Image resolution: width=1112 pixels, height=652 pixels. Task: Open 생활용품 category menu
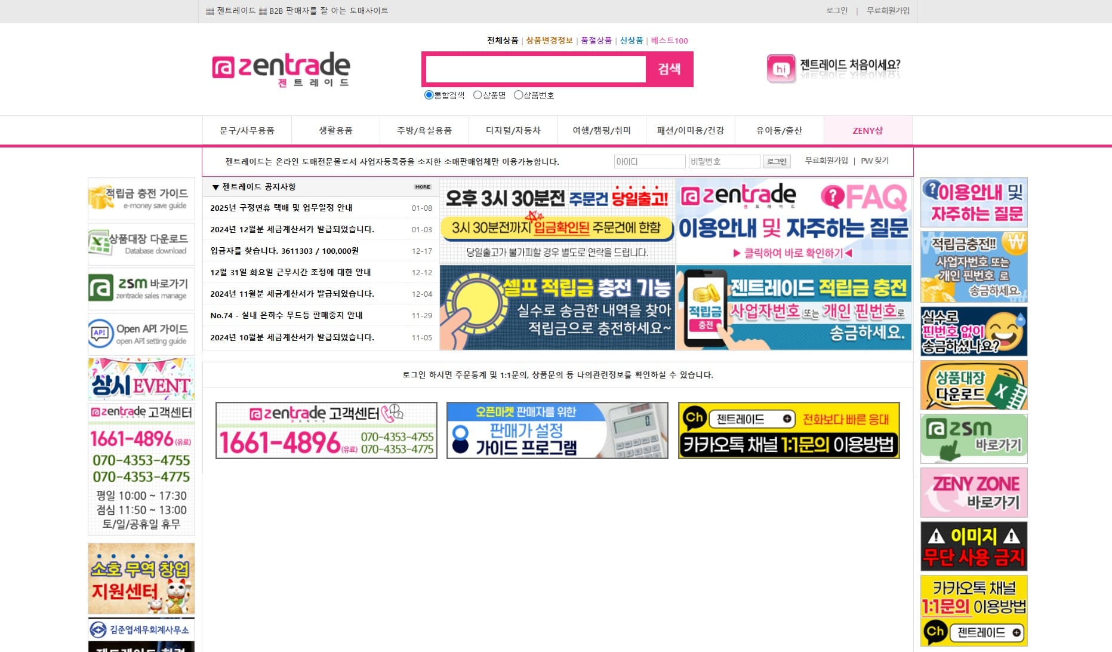coord(335,131)
